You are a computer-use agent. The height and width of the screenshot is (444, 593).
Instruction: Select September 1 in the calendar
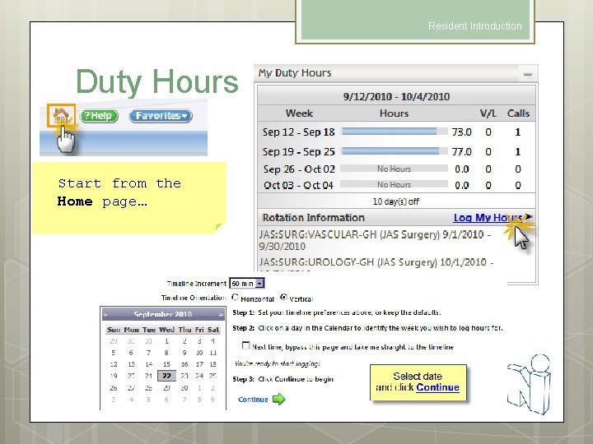point(166,341)
